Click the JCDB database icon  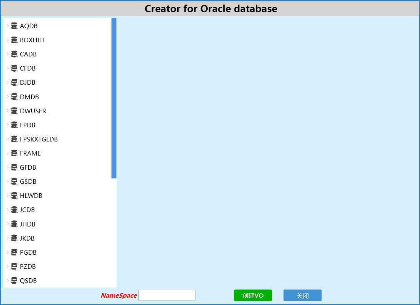[x=14, y=210]
